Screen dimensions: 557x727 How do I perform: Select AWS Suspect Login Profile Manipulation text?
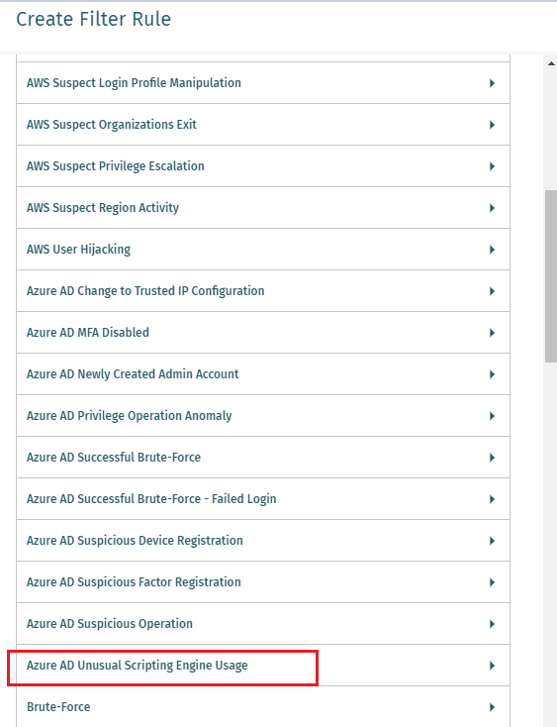click(134, 83)
